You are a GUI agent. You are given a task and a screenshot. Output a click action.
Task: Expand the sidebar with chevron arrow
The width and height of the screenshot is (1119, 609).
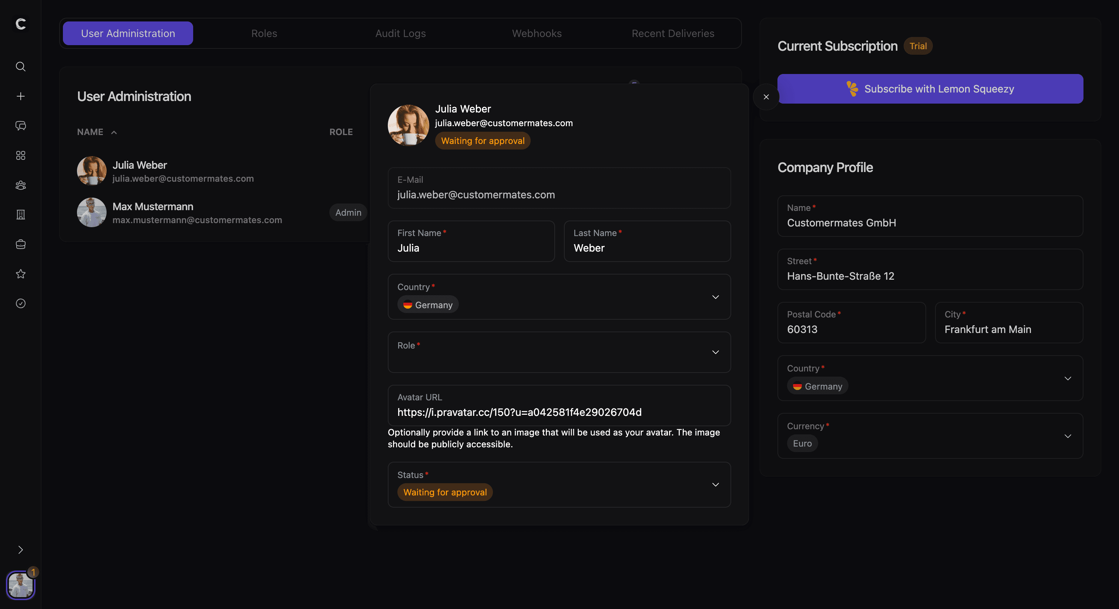click(20, 550)
